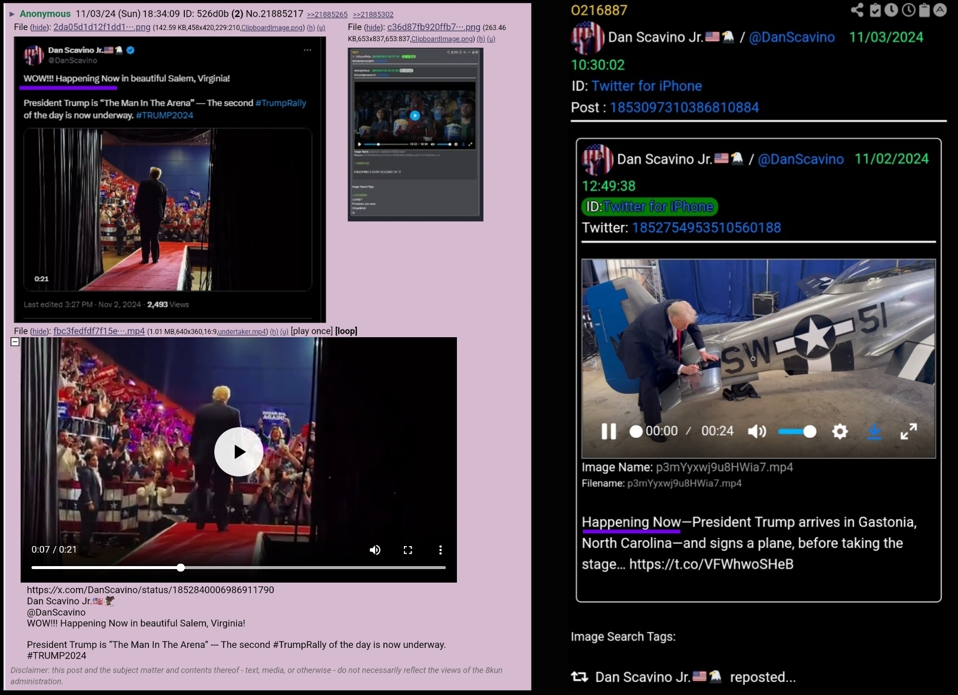This screenshot has width=958, height=695.
Task: Expand the plane video to fullscreen
Action: click(909, 431)
